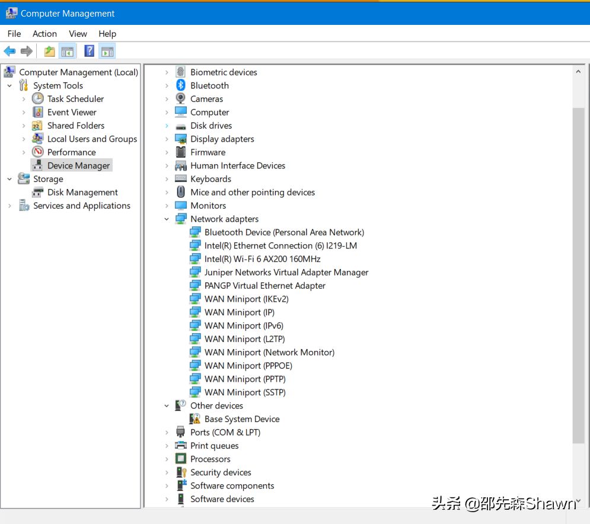Select Bluetooth Device (Personal Area Network)

(x=284, y=232)
